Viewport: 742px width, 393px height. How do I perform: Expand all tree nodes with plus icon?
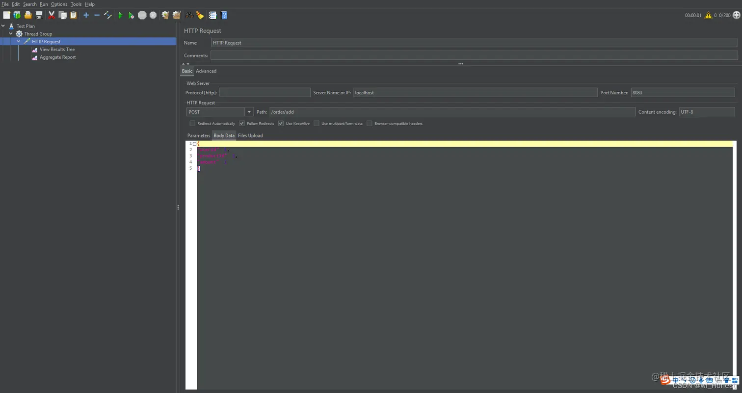click(86, 15)
